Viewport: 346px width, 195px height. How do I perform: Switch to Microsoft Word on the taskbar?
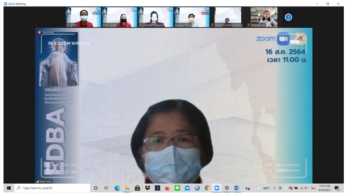pyautogui.click(x=237, y=188)
